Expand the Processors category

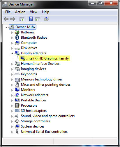click(12, 106)
